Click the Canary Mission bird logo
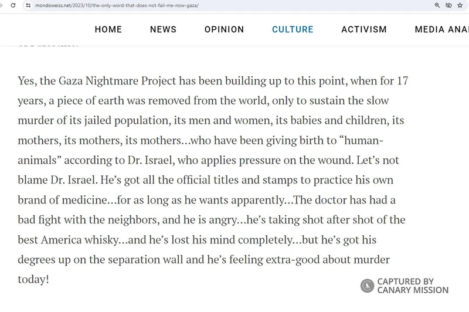469x312 pixels. [x=367, y=285]
